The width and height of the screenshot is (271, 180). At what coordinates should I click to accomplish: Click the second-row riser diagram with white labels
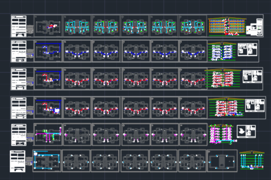coord(221,52)
